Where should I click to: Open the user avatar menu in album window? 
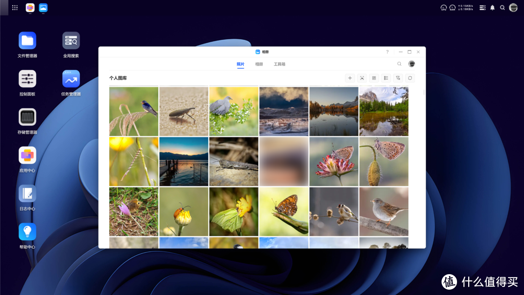coord(411,64)
